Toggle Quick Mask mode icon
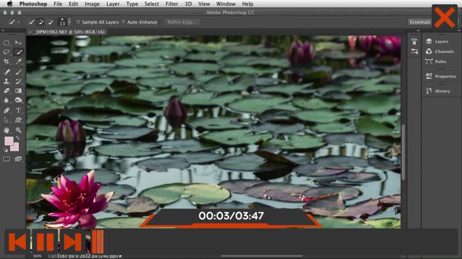462x259 pixels. [7, 158]
